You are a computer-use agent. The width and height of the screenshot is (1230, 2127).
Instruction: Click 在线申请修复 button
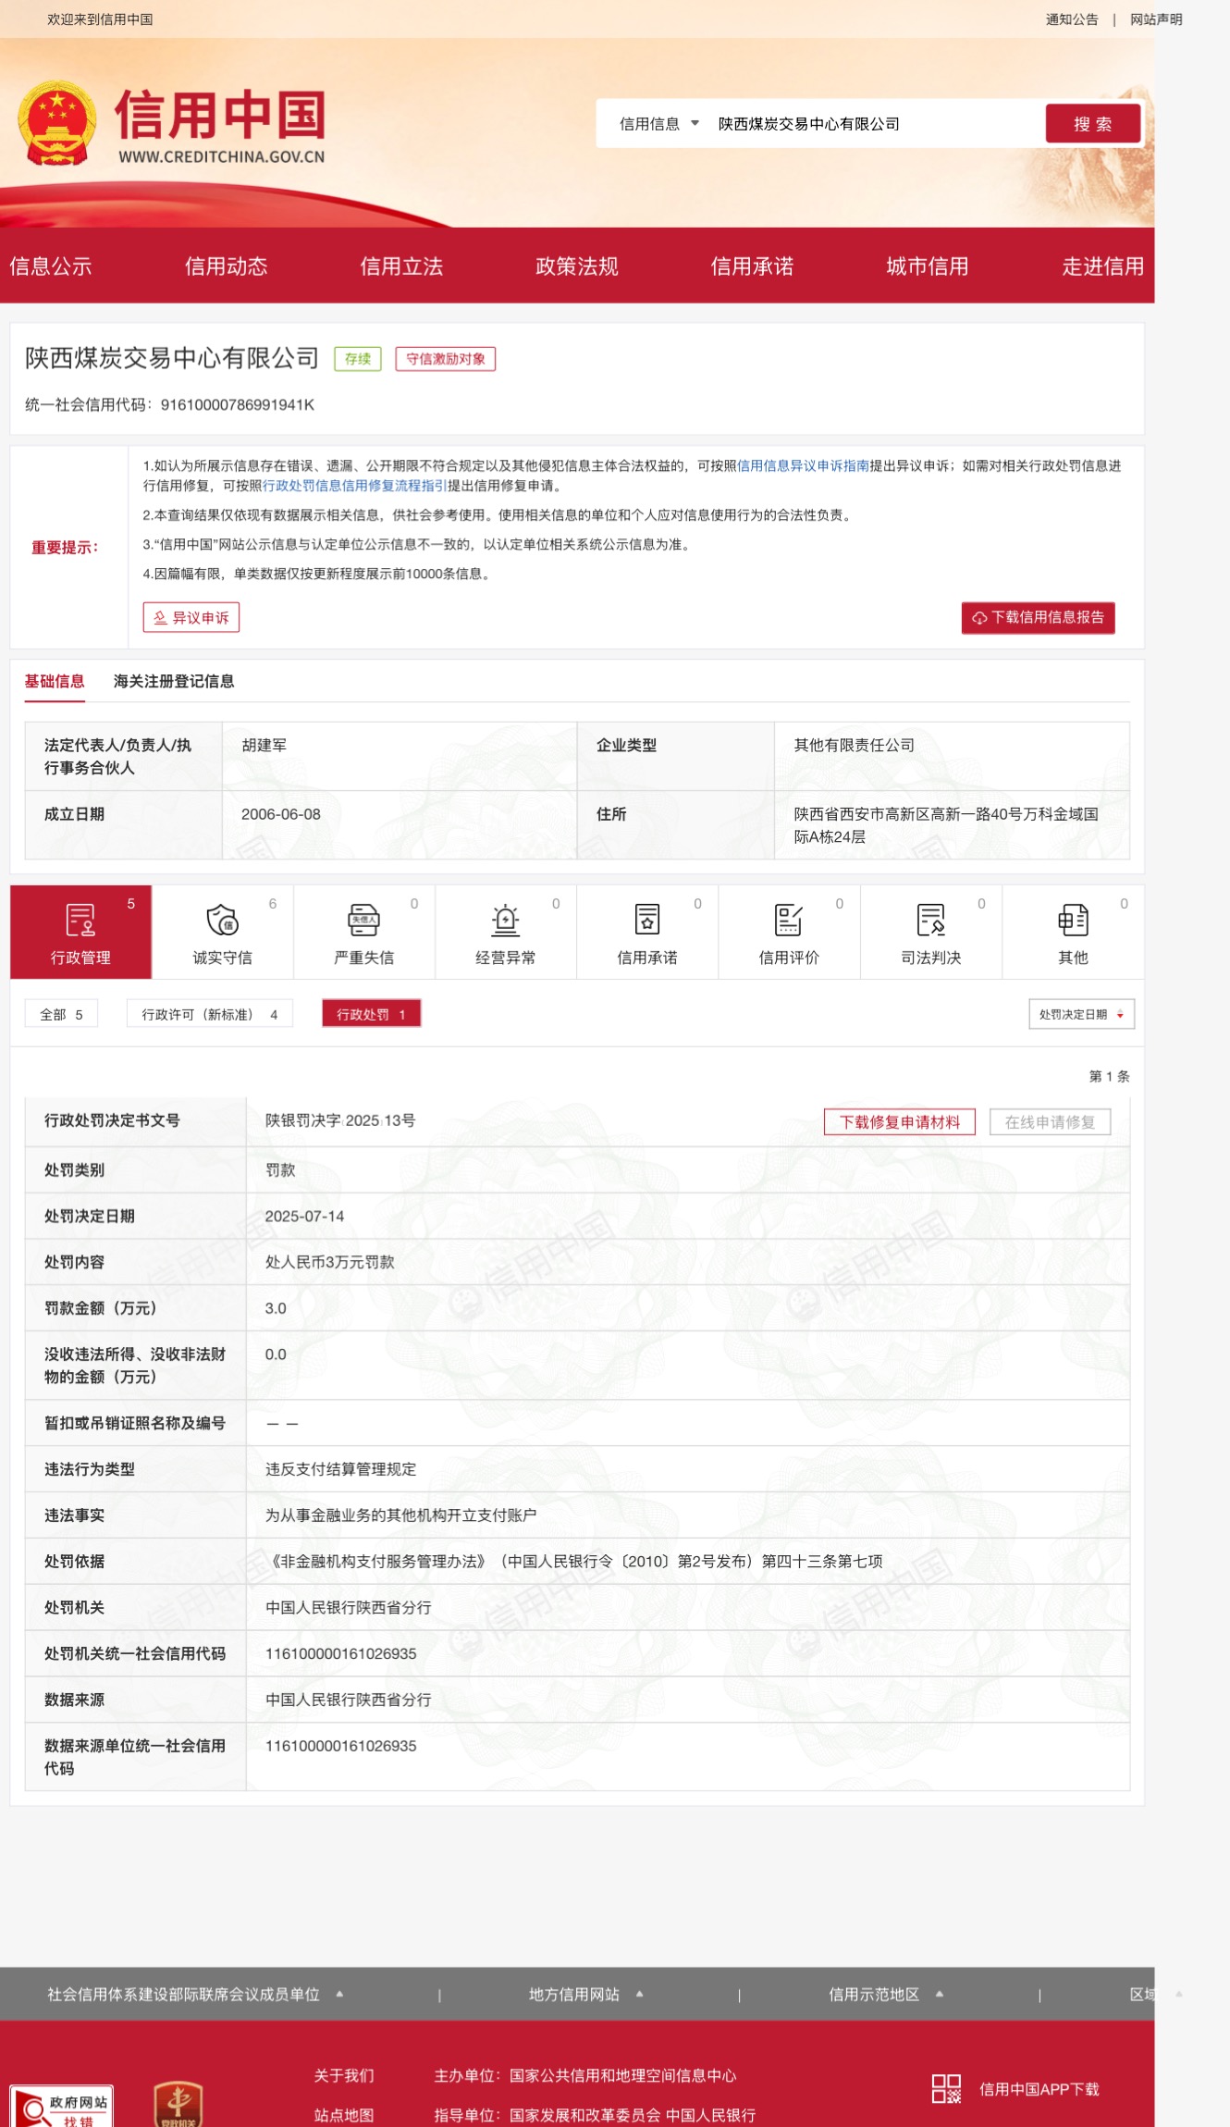[1050, 1122]
